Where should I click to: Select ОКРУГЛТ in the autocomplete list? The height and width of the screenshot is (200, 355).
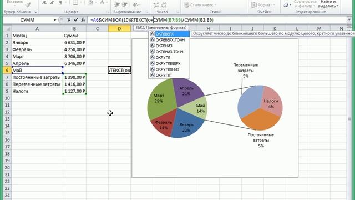[169, 75]
